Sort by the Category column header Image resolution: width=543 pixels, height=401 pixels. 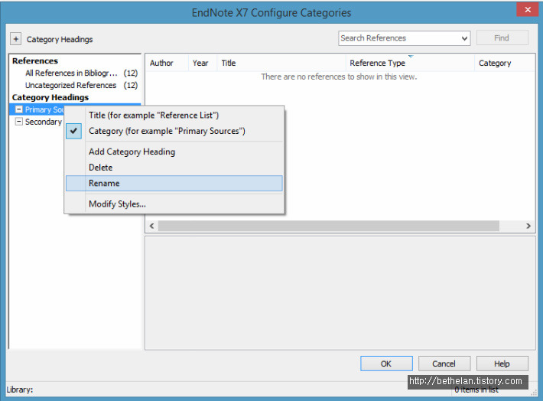[505, 63]
